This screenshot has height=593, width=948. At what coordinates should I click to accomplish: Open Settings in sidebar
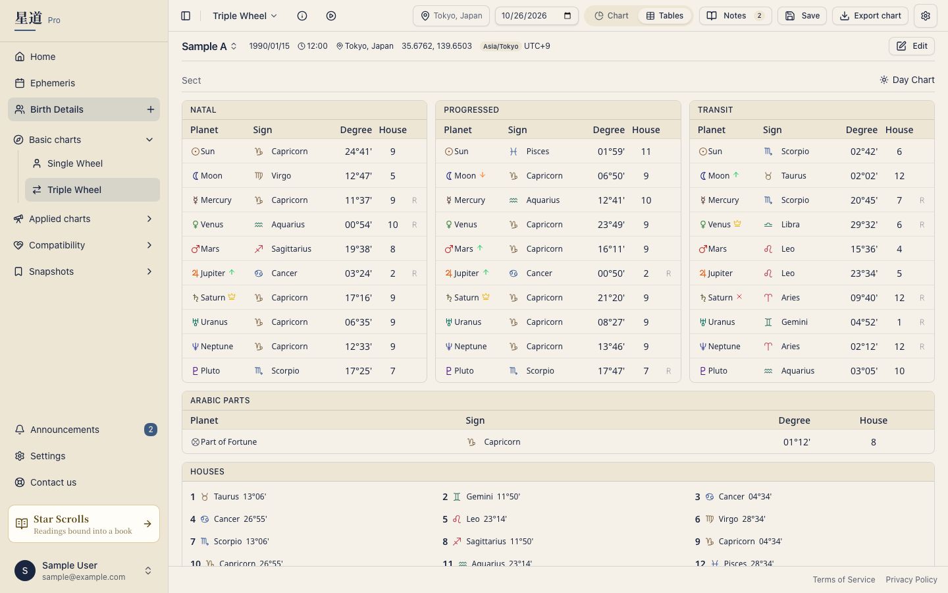click(84, 456)
